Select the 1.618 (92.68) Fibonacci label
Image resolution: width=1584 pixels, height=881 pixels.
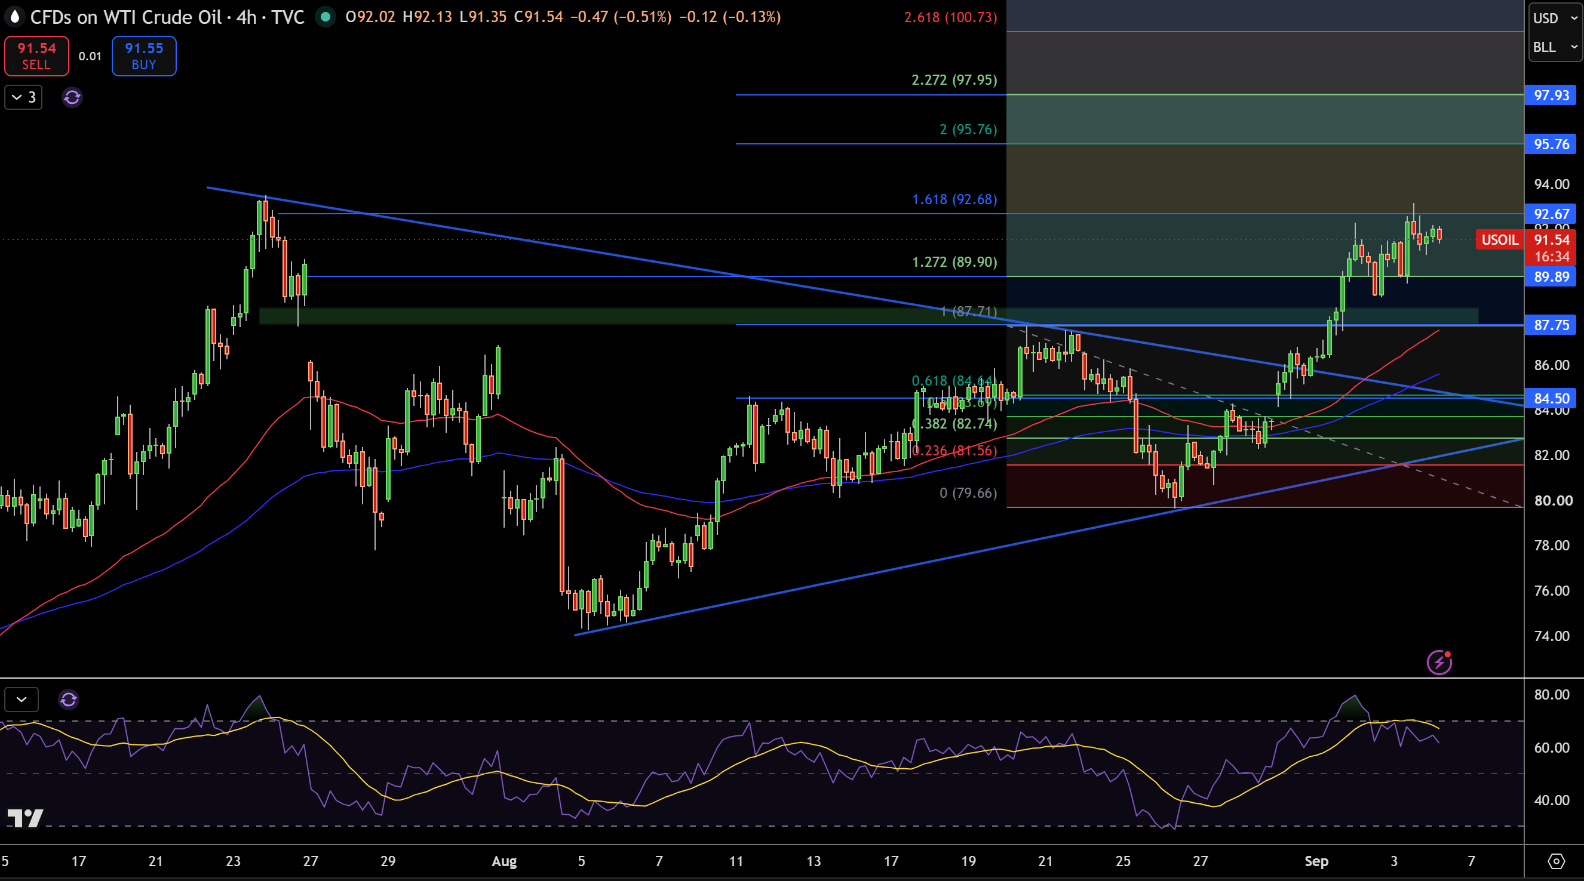coord(954,199)
